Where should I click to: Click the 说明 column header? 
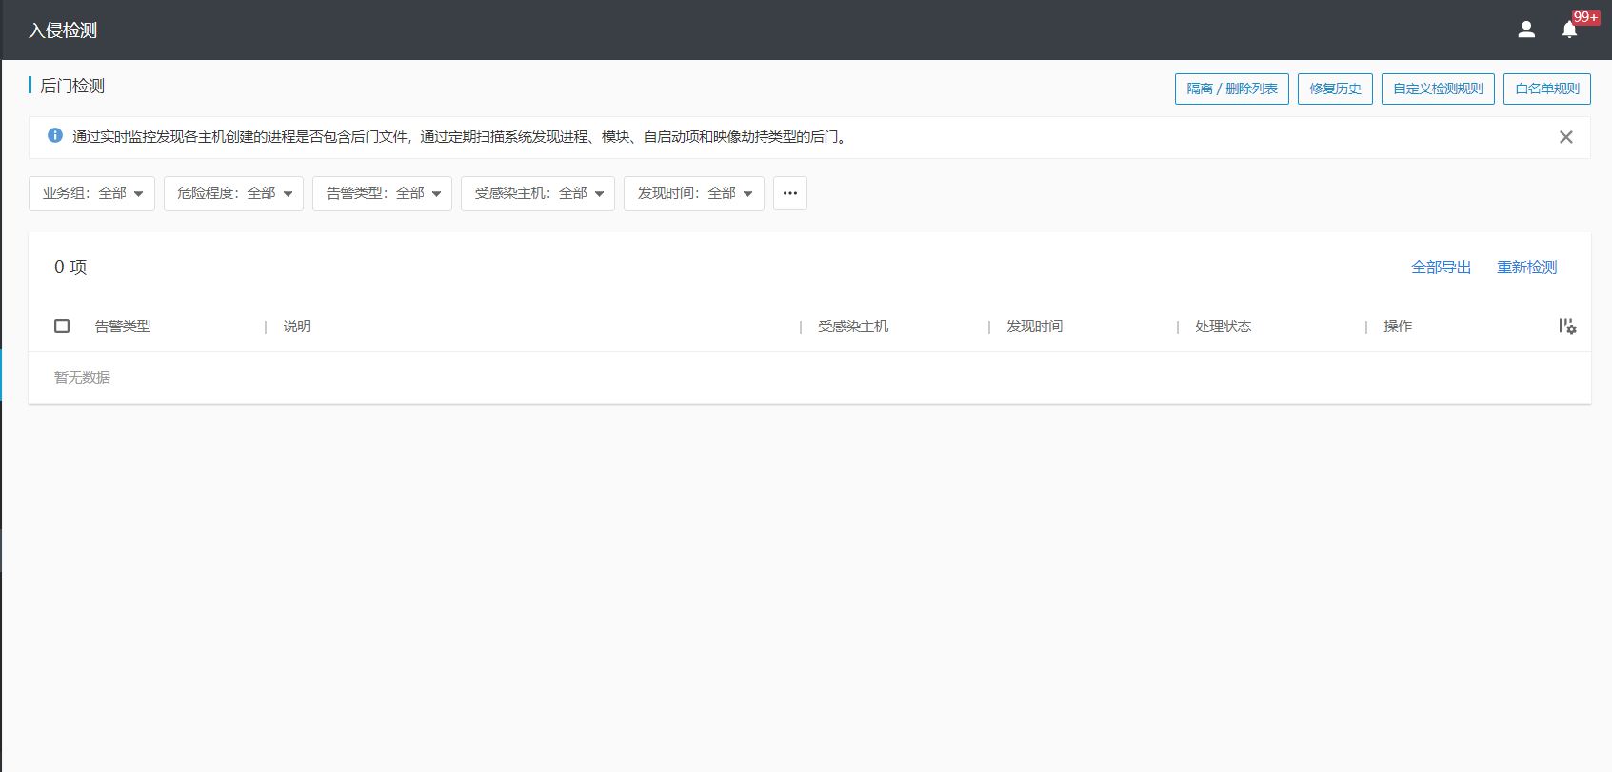tap(297, 327)
